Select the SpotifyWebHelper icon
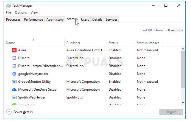 click(x=14, y=98)
